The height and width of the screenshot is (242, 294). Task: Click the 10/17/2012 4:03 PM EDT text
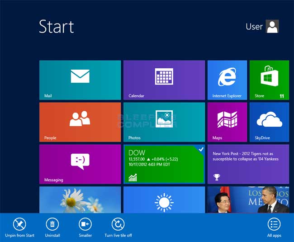click(149, 164)
